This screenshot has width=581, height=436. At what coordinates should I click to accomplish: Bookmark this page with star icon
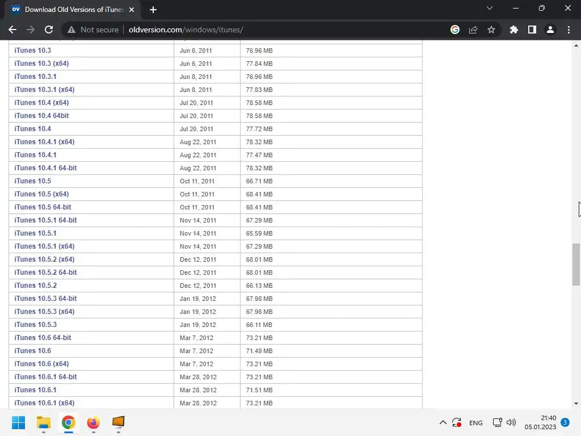(x=491, y=30)
